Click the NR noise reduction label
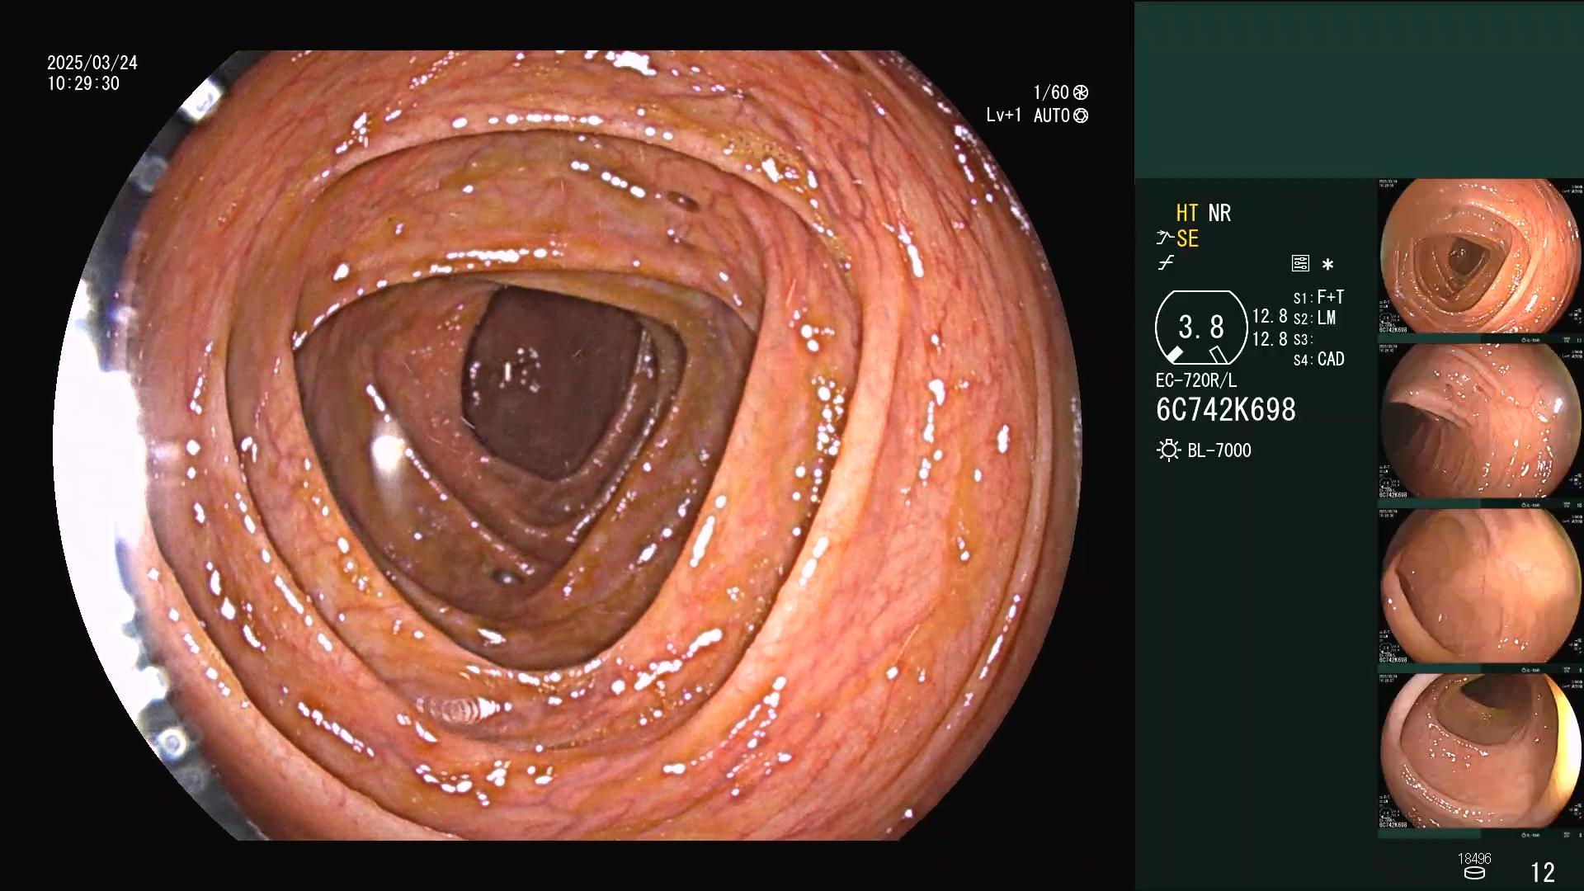This screenshot has width=1584, height=891. pos(1219,213)
